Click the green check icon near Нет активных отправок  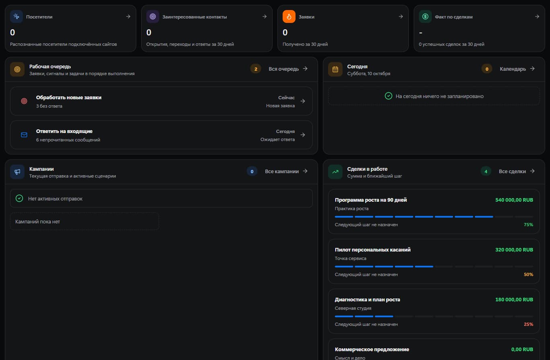[x=19, y=198]
